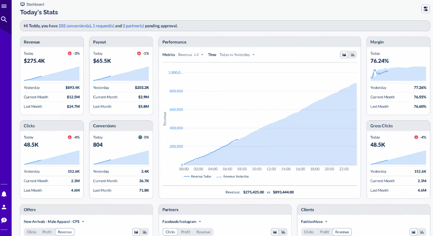Click the '2 partner(s)' pending link

(133, 26)
